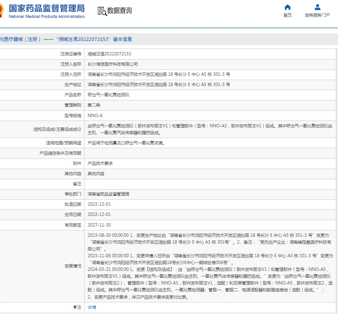
Task: Open the 政务服务门户 person icon
Action: [x=317, y=7]
